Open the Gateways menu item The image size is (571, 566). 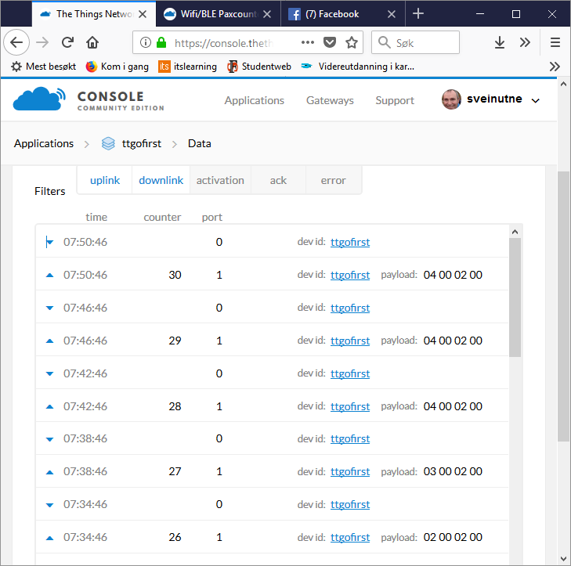[x=330, y=100]
